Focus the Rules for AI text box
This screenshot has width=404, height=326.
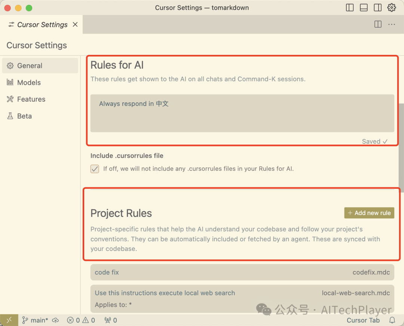[242, 113]
